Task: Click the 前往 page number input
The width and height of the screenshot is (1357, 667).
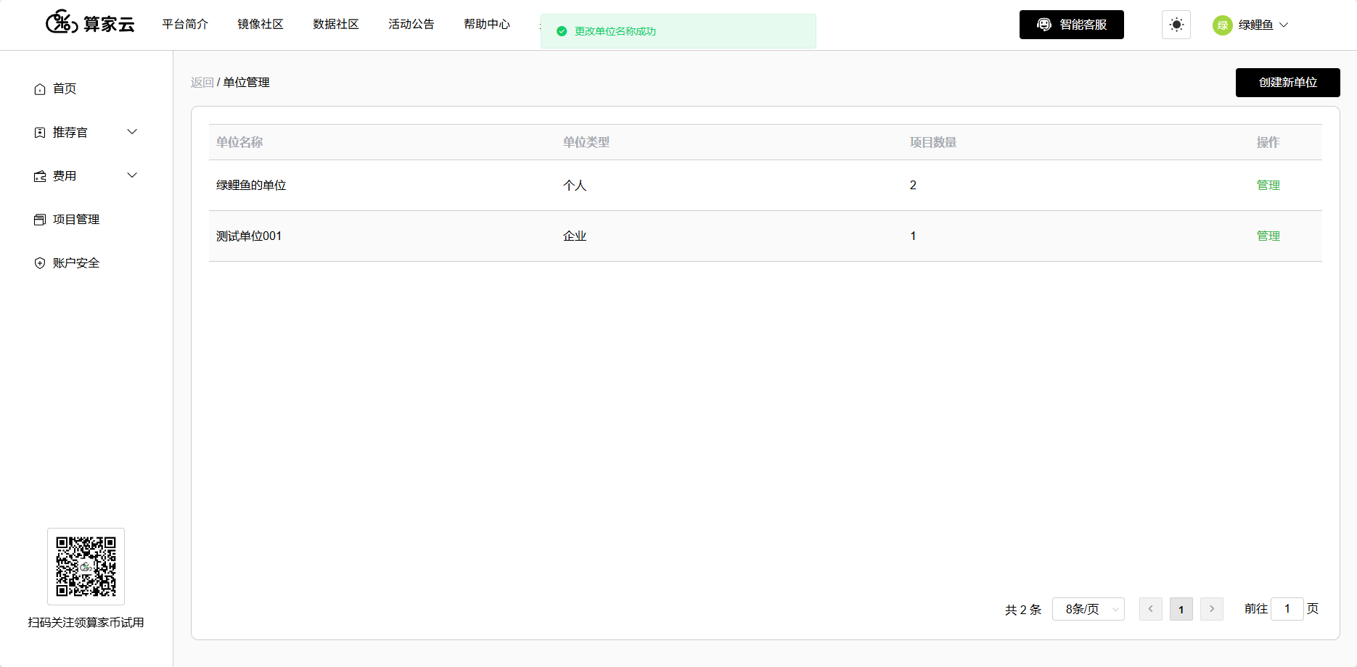Action: tap(1287, 609)
